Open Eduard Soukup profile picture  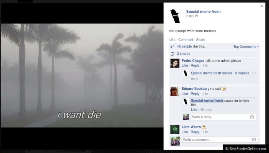point(175,91)
